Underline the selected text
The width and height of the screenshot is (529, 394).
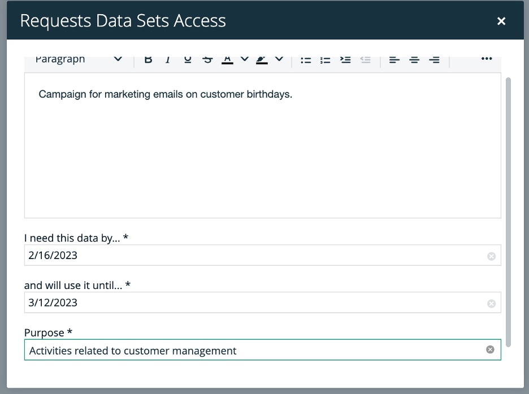(188, 60)
